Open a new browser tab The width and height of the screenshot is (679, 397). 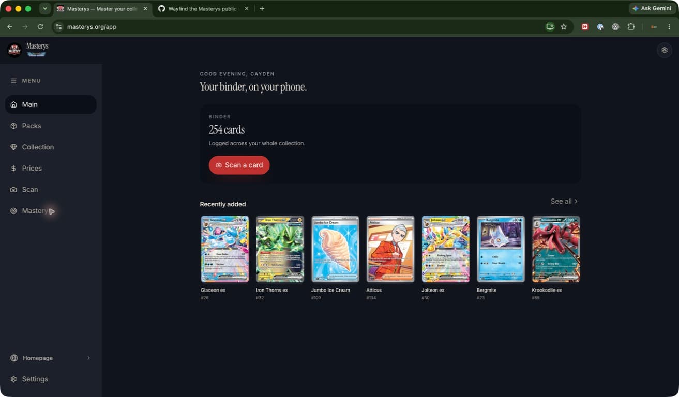[x=262, y=9]
